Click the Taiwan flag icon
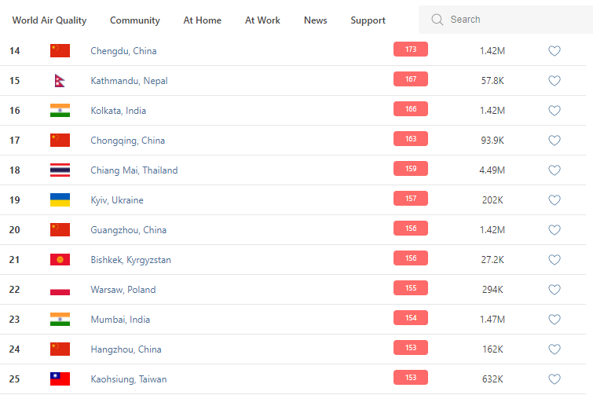The image size is (593, 395). tap(60, 379)
